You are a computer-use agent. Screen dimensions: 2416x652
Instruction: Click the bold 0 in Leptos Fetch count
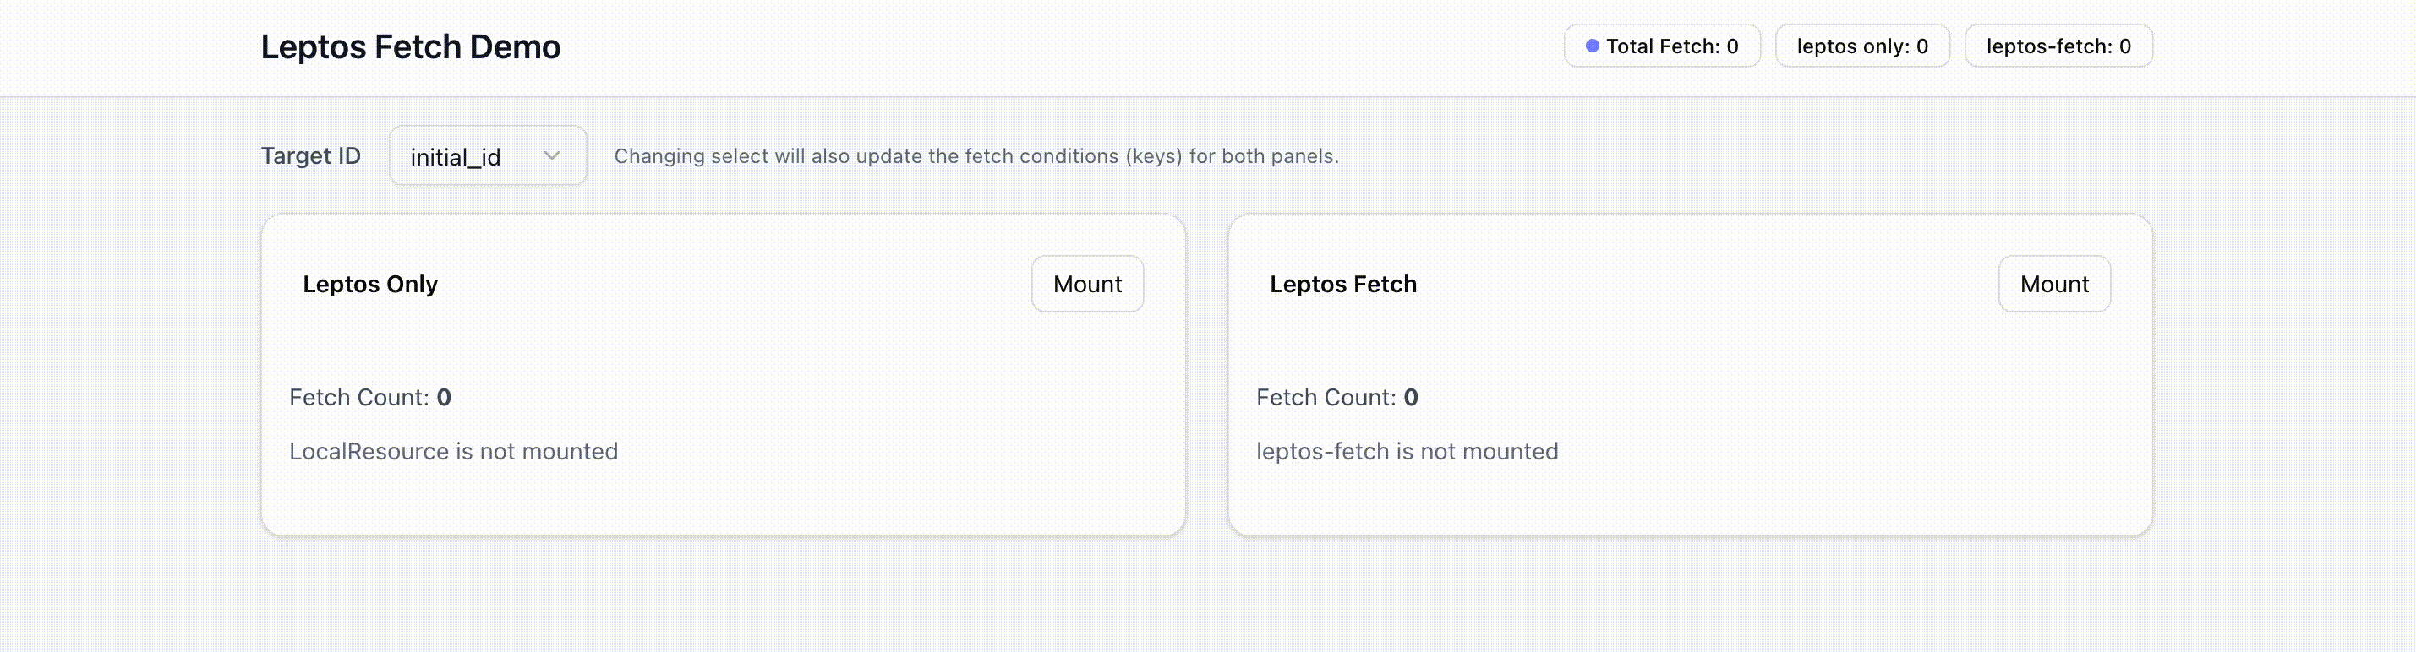coord(1411,397)
